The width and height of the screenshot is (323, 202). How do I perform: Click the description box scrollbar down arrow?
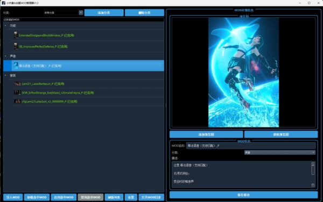(x=313, y=185)
